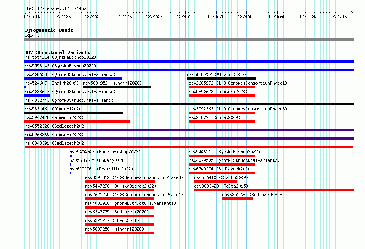Open esv2665972 (1000GenomesConsortiumPhase1) label

[x=238, y=83]
